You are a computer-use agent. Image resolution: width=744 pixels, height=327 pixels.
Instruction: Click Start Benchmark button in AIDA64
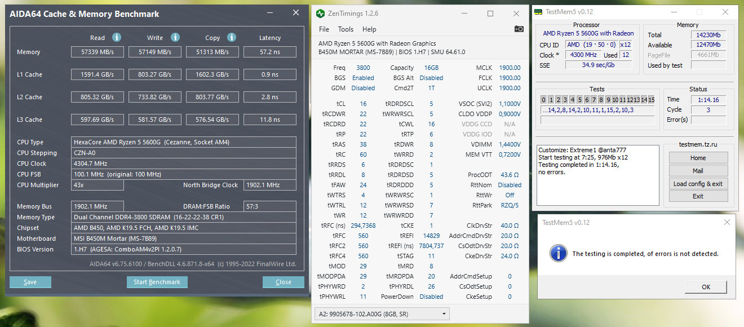[157, 282]
